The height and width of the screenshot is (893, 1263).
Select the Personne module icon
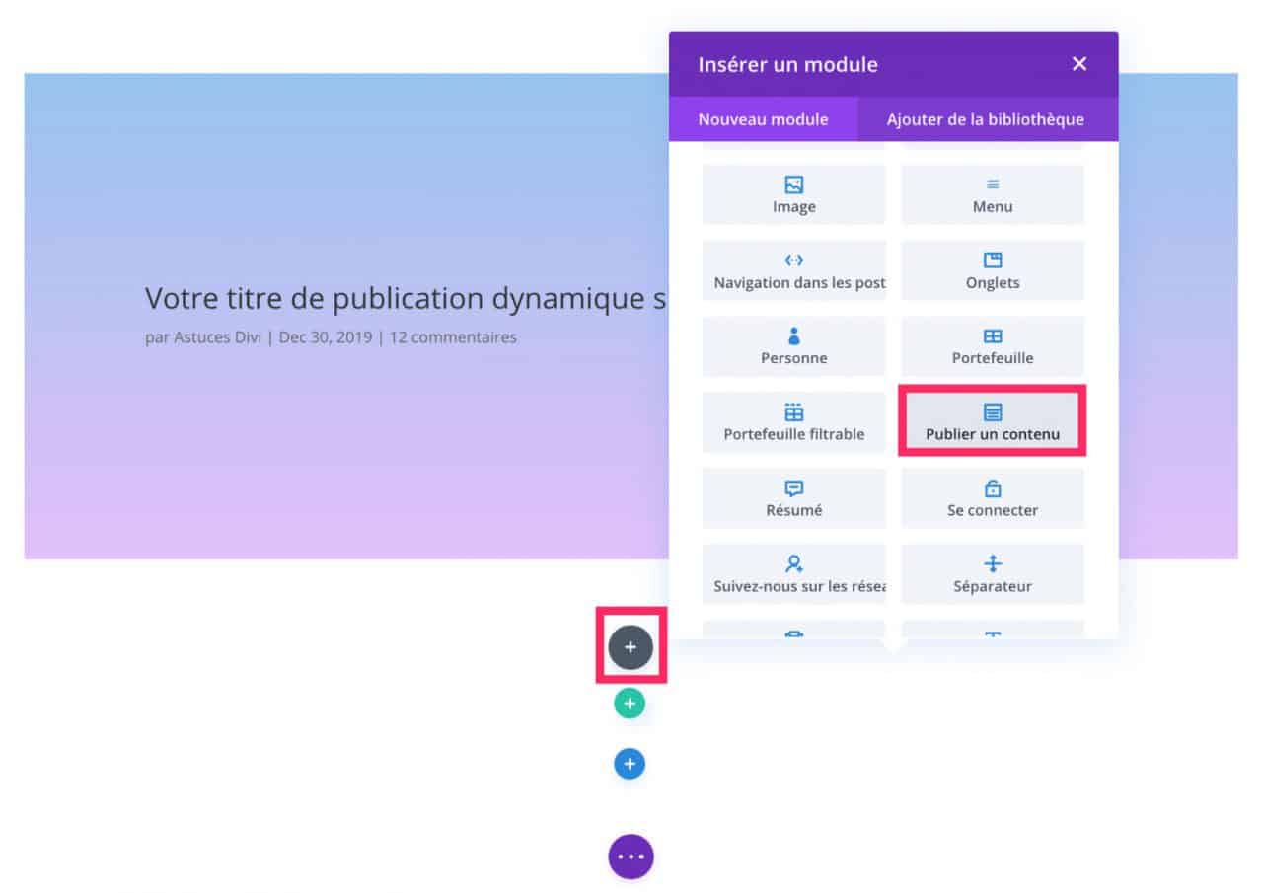pyautogui.click(x=793, y=346)
